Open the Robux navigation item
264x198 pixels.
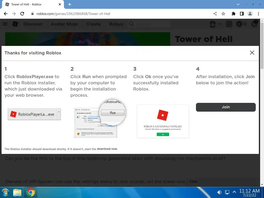pos(116,24)
